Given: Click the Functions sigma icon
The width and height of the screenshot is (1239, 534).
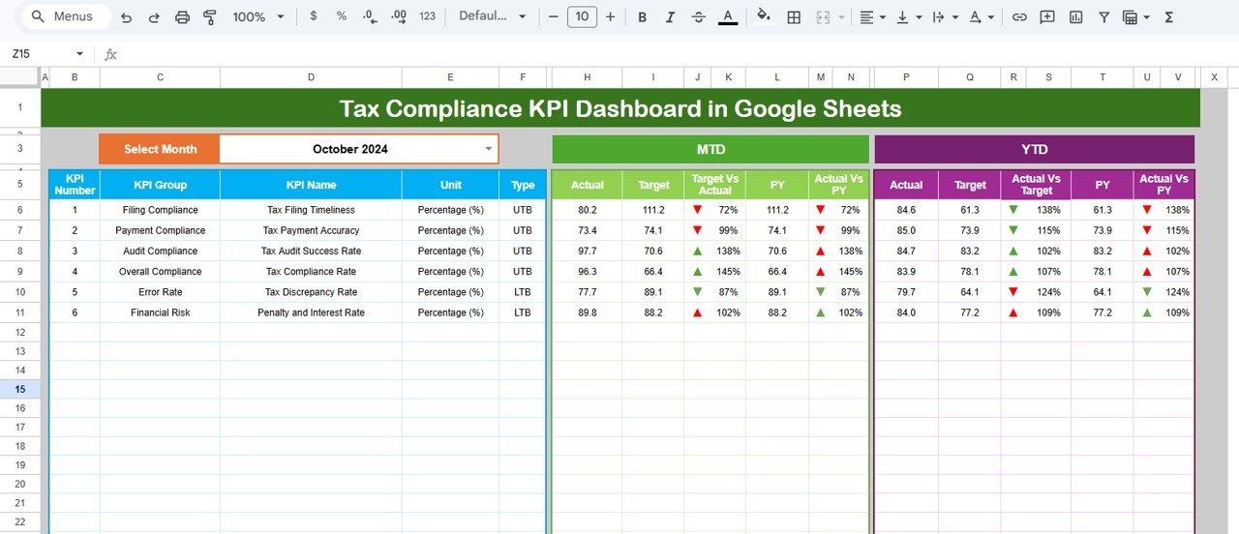Looking at the screenshot, I should (x=1168, y=16).
